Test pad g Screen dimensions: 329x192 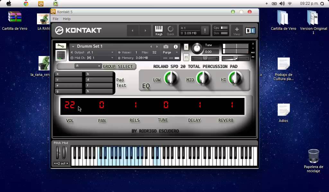pyautogui.click(x=69, y=91)
